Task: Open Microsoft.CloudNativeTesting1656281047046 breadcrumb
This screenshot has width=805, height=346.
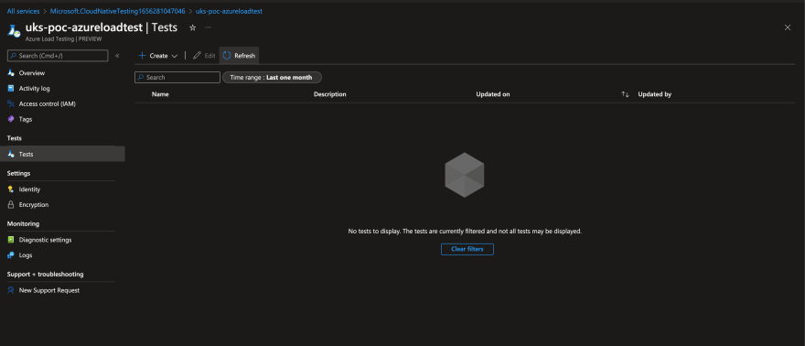Action: pos(118,11)
